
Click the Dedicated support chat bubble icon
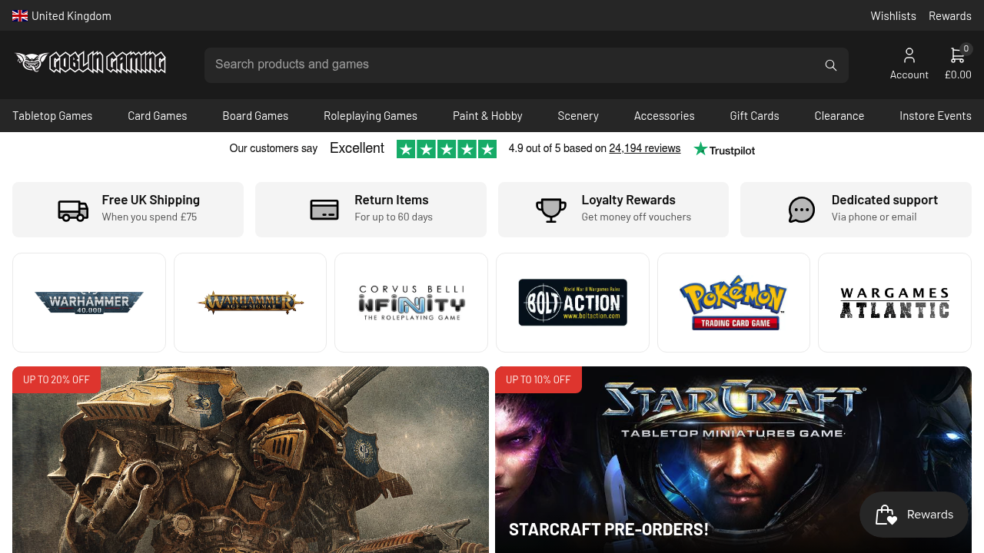click(802, 210)
